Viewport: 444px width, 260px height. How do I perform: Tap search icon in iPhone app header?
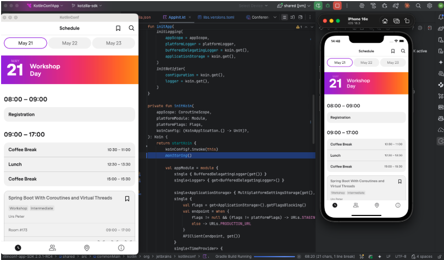click(x=403, y=51)
